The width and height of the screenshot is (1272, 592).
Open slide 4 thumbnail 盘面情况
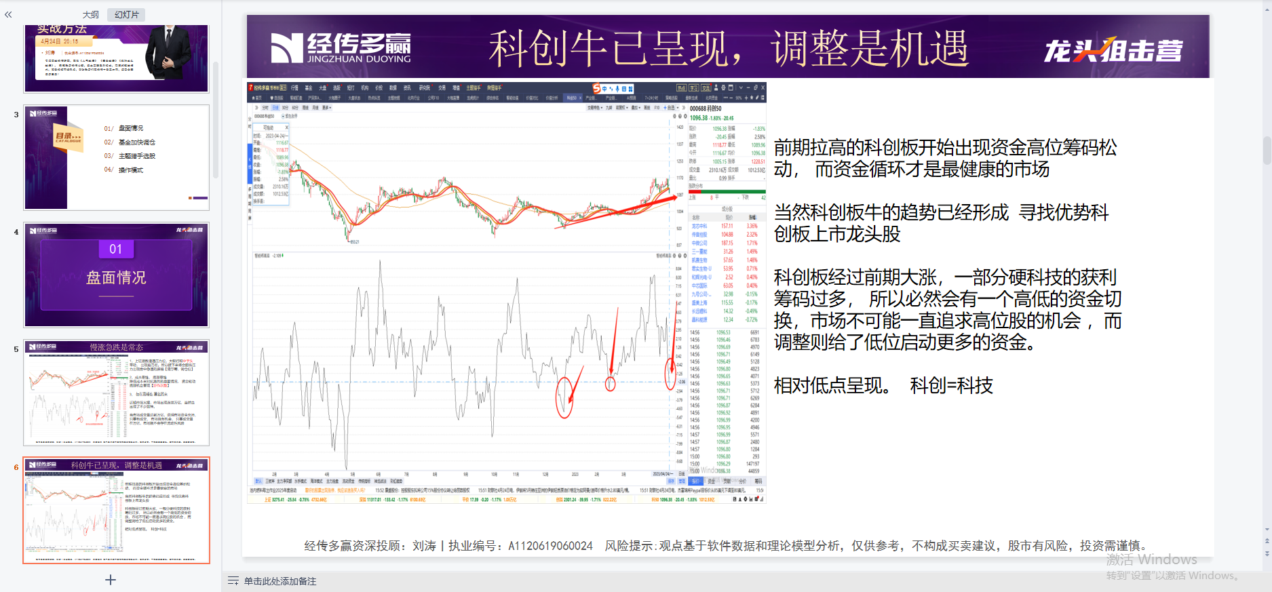pyautogui.click(x=117, y=275)
